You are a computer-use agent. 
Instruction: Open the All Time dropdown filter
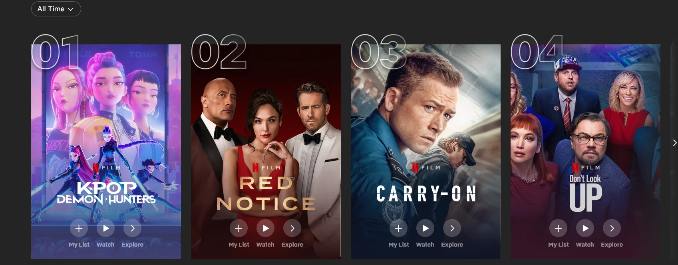tap(56, 9)
